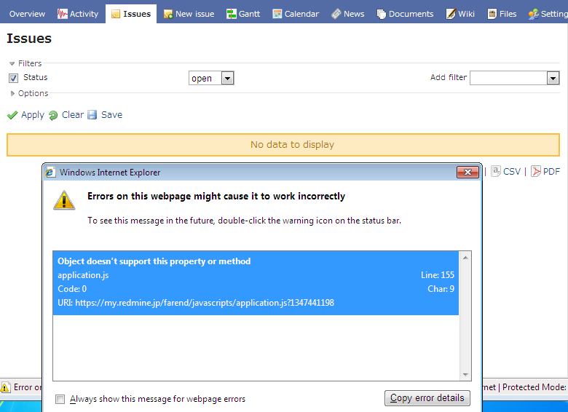568x412 pixels.
Task: Open the News tab label
Action: pyautogui.click(x=354, y=14)
